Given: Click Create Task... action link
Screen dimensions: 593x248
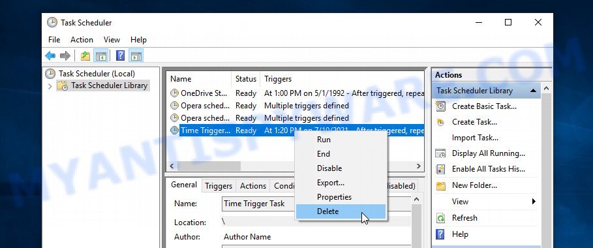Looking at the screenshot, I should click(x=474, y=122).
